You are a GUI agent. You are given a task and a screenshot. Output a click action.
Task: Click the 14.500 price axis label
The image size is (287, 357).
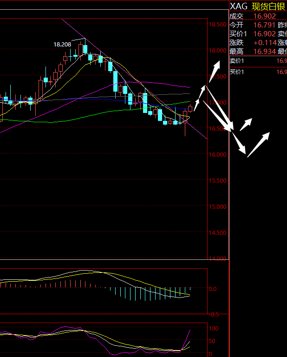[218, 233]
